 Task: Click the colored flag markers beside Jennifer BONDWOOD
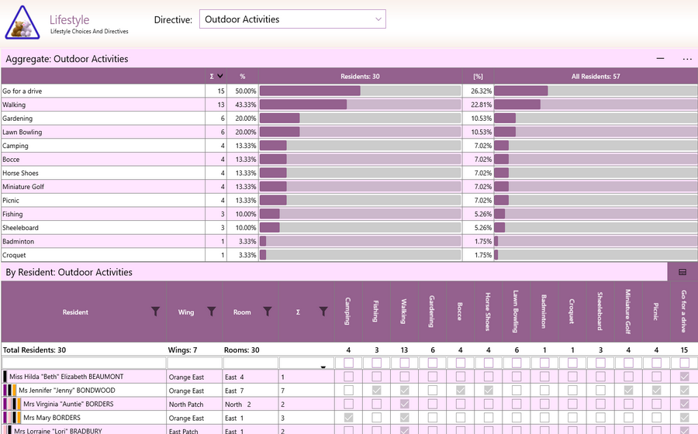coord(10,391)
